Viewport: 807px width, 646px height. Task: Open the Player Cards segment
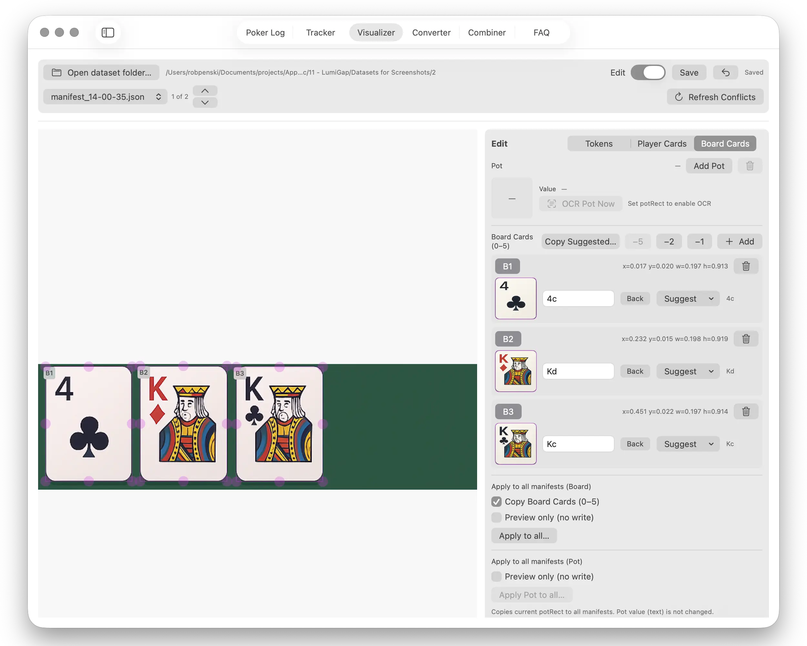(x=662, y=143)
